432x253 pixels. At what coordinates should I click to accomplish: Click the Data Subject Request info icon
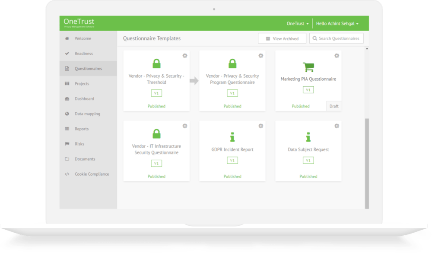tap(308, 137)
